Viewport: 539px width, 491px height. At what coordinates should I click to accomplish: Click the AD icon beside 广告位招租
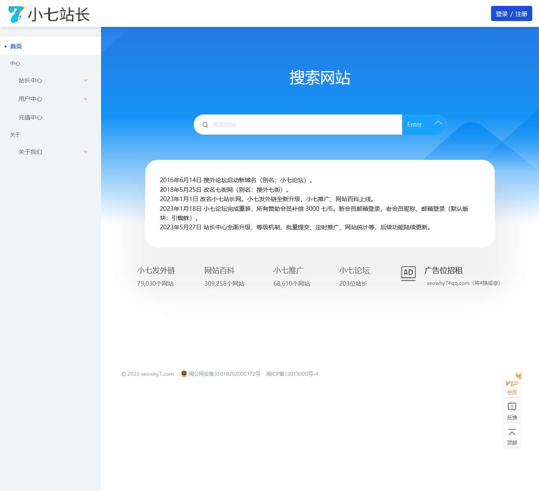[408, 273]
